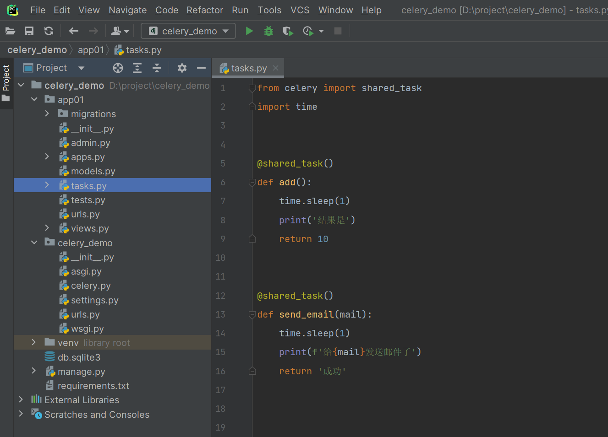
Task: Close the tasks.py editor tab
Action: (275, 68)
